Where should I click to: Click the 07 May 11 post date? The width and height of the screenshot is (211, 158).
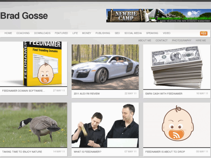130,152
